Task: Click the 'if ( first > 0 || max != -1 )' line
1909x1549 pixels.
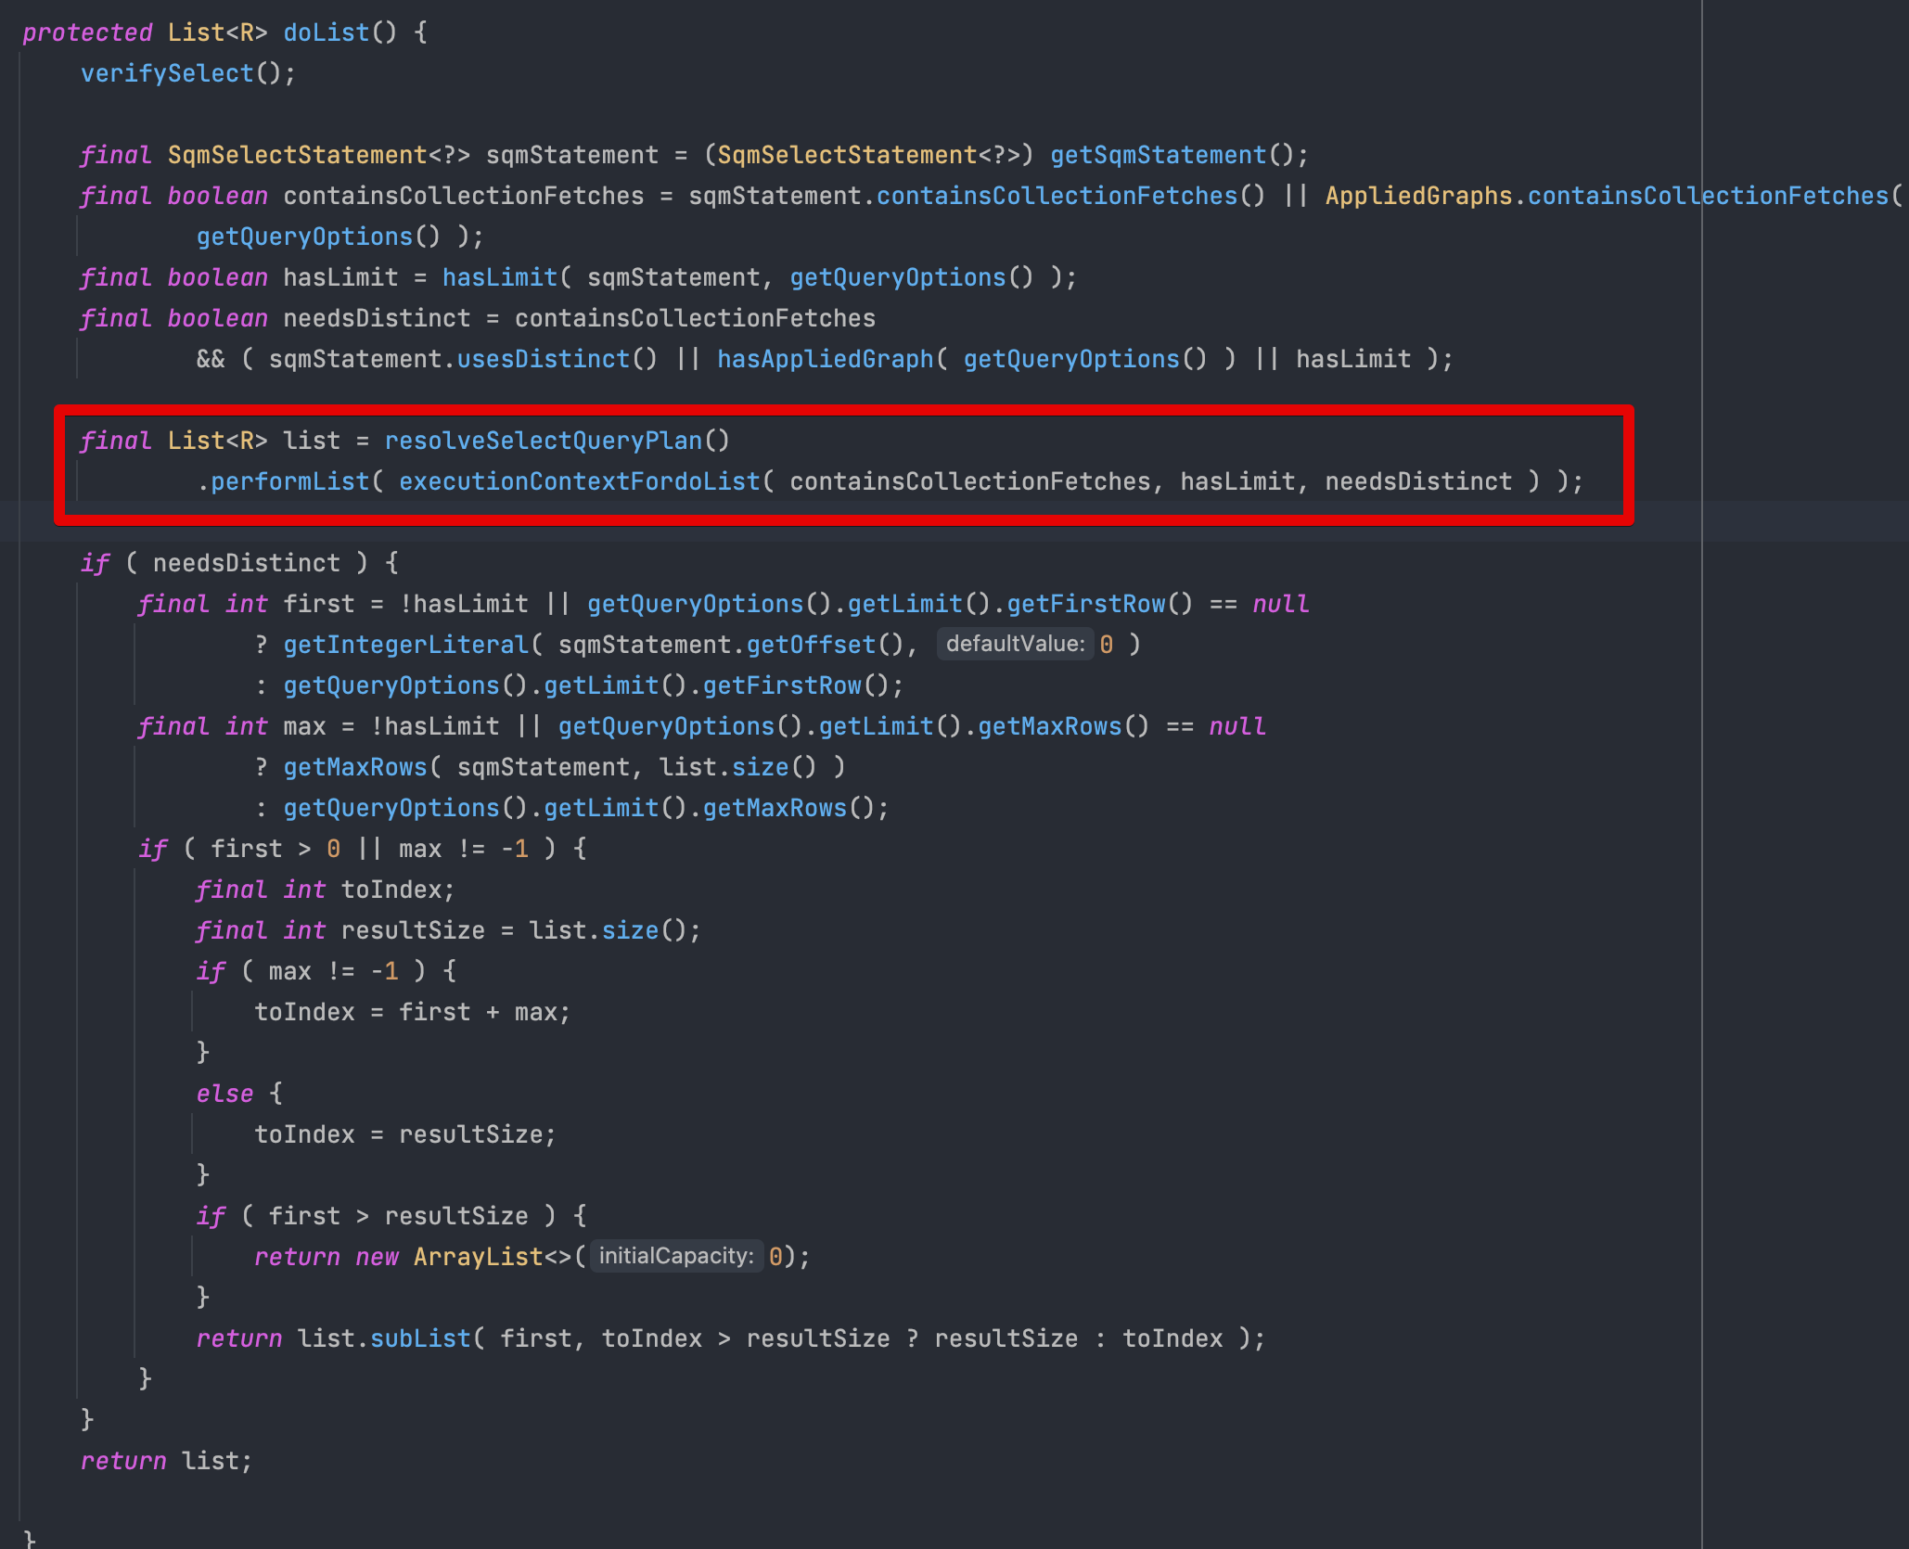Action: [x=363, y=849]
